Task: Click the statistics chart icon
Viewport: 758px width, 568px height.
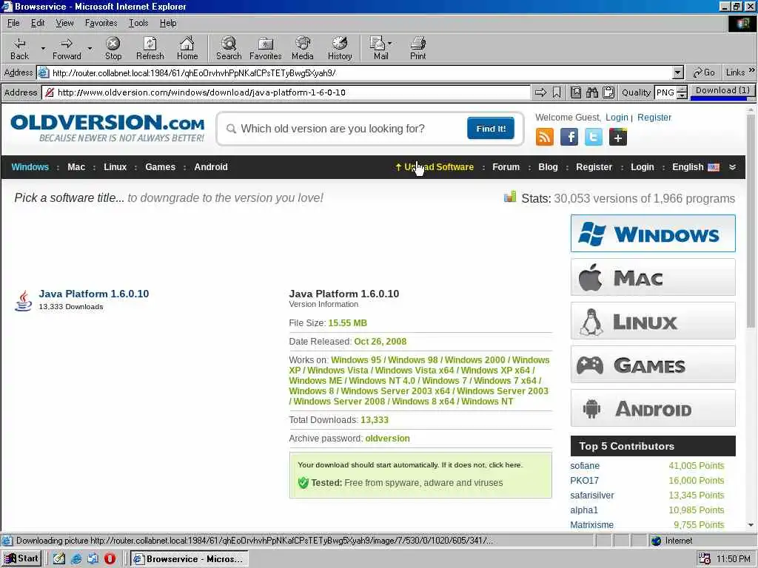Action: click(510, 197)
